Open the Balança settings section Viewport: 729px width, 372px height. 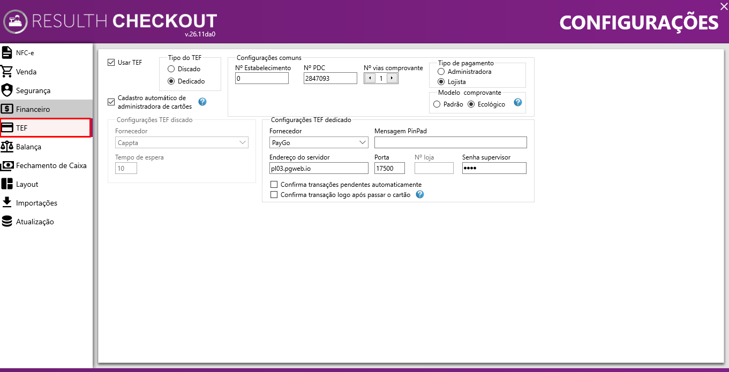point(46,146)
